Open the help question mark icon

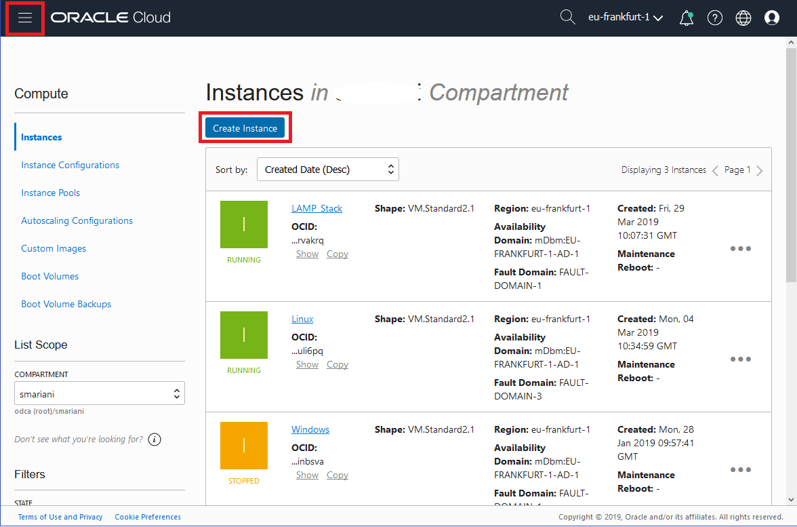(x=714, y=18)
